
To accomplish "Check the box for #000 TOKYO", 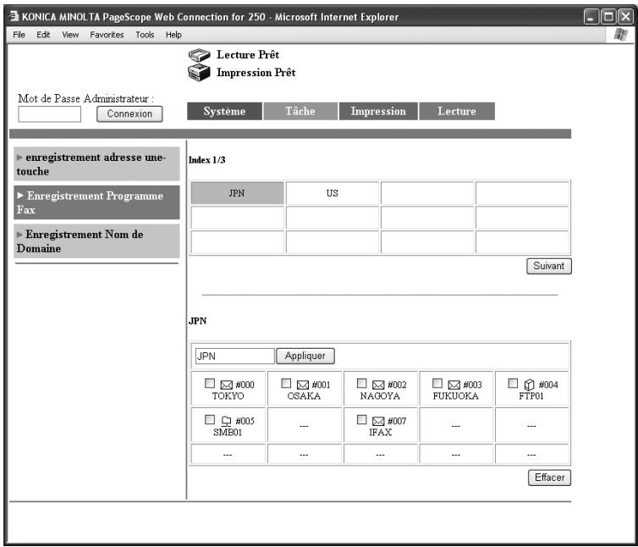I will tap(210, 384).
